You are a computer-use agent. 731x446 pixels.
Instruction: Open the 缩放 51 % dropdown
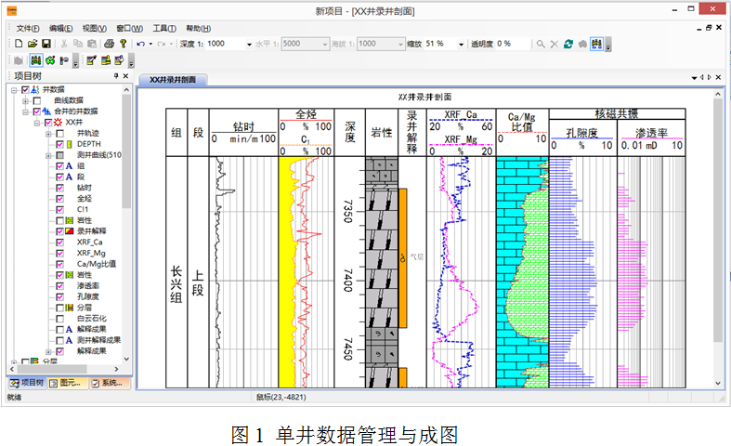tap(461, 45)
